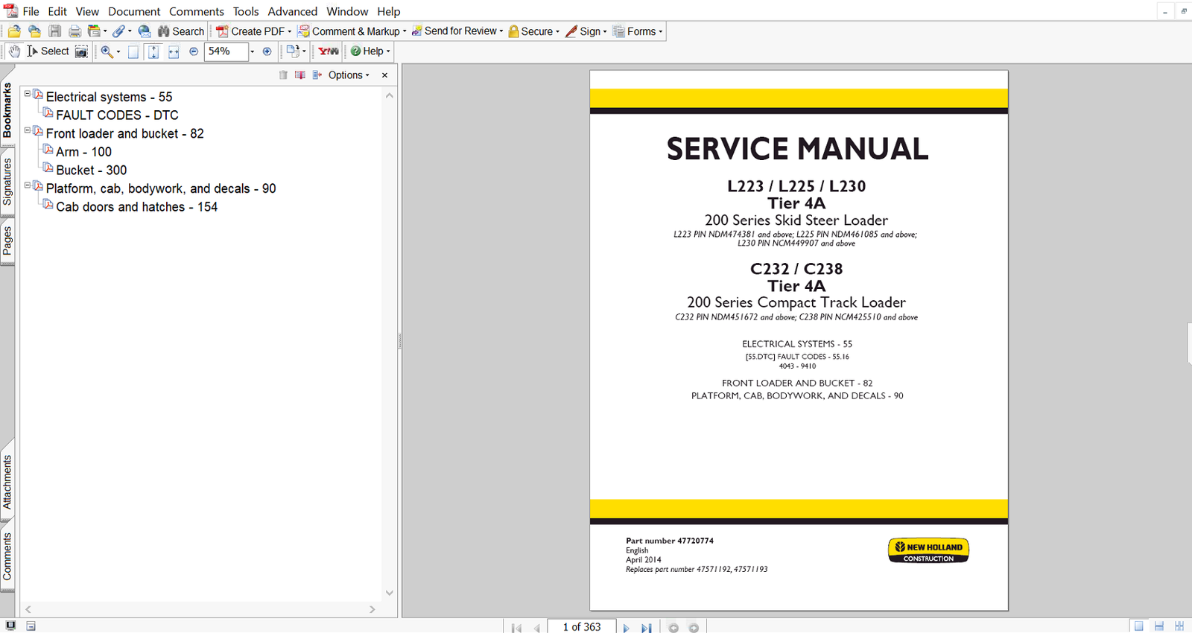Screen dimensions: 1192x633
Task: Open the bookmarks Options dropdown
Action: point(349,75)
